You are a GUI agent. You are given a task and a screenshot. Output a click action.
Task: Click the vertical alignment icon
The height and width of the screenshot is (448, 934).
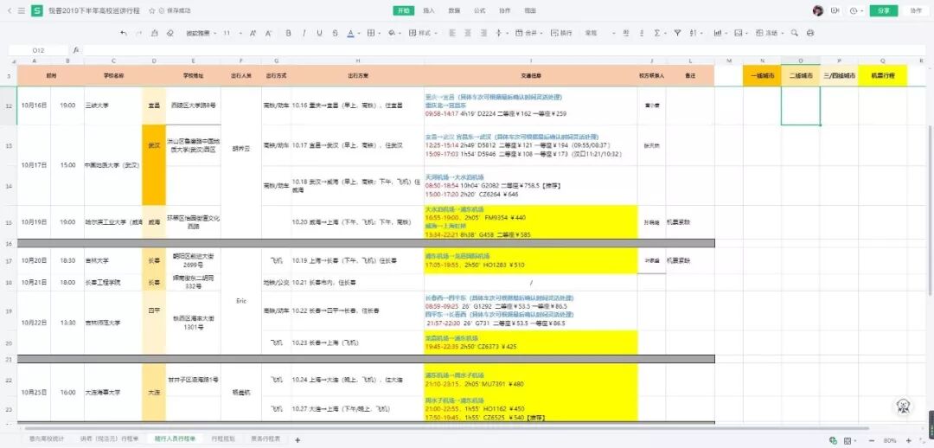point(499,34)
